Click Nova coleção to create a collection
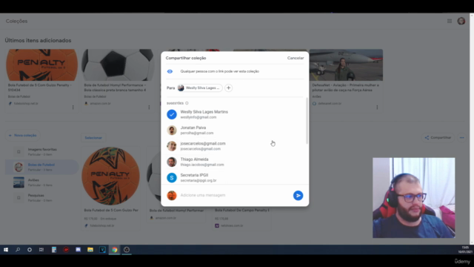 [23, 135]
